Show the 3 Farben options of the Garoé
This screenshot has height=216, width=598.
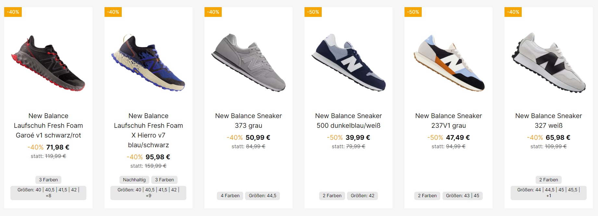coord(48,179)
